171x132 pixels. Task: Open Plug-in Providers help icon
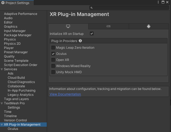point(80,41)
